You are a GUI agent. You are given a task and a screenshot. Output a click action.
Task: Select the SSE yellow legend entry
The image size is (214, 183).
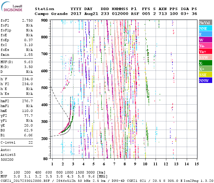(x=205, y=75)
